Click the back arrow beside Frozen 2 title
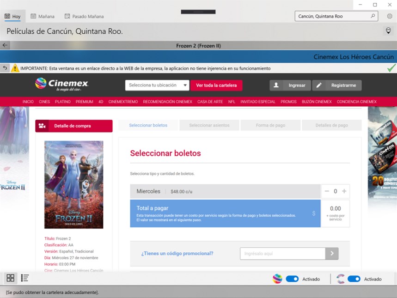This screenshot has height=298, width=397. [5, 46]
